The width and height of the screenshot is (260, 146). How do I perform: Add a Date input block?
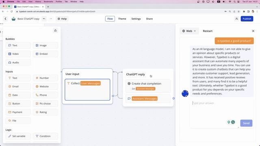point(18,95)
